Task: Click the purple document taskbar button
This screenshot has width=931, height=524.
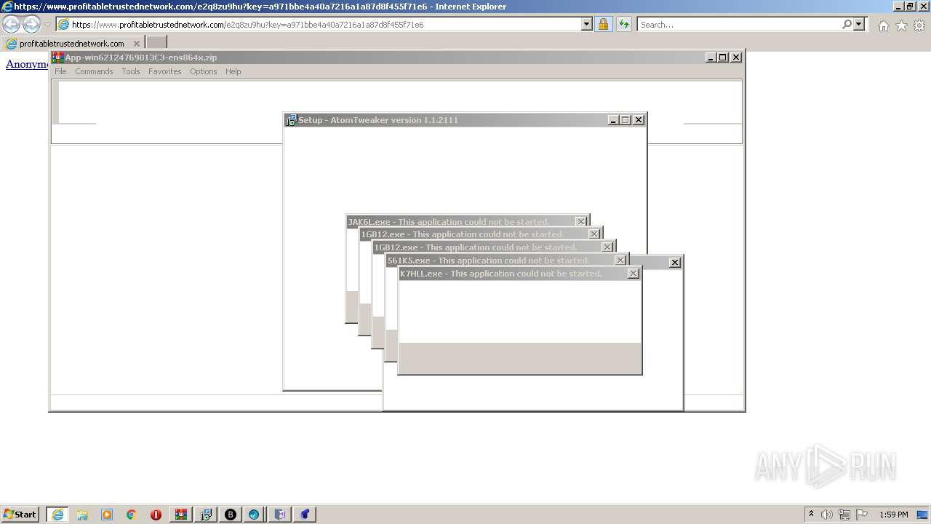Action: (280, 515)
